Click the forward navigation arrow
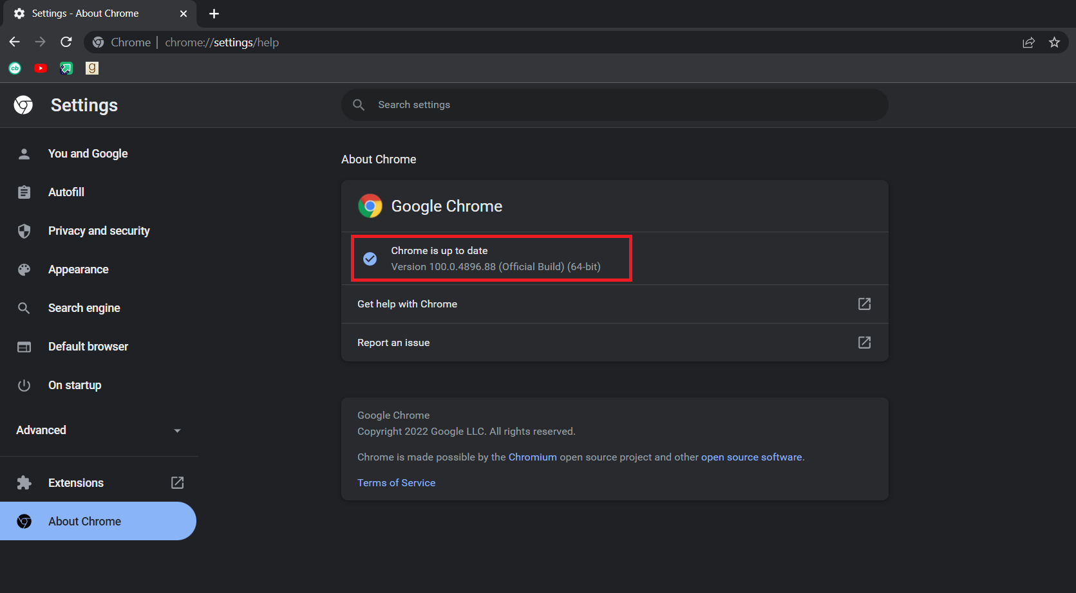This screenshot has width=1076, height=593. coord(41,42)
